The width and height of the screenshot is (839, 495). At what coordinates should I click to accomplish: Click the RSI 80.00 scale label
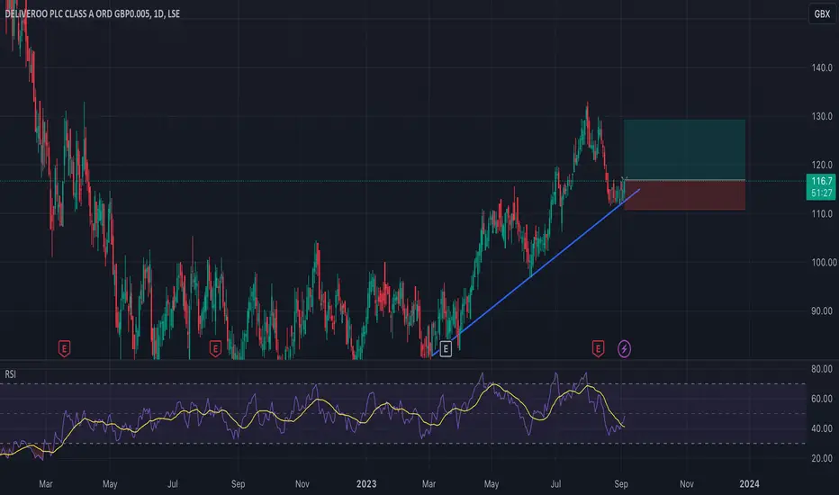[822, 369]
